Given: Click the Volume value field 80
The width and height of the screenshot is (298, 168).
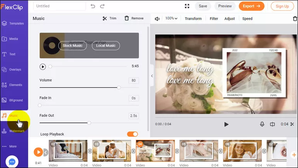Looking at the screenshot, I should click(134, 80).
